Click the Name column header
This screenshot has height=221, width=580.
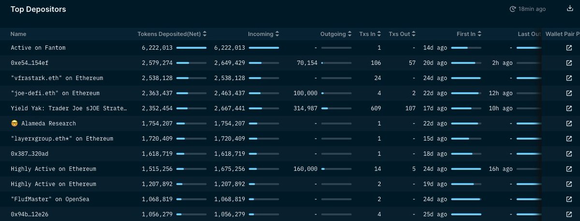18,34
